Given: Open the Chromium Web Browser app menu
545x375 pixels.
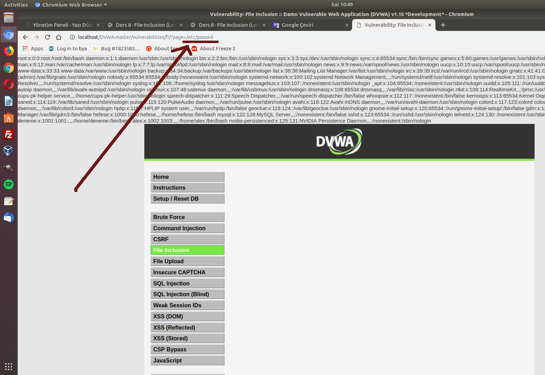Looking at the screenshot, I should (71, 5).
